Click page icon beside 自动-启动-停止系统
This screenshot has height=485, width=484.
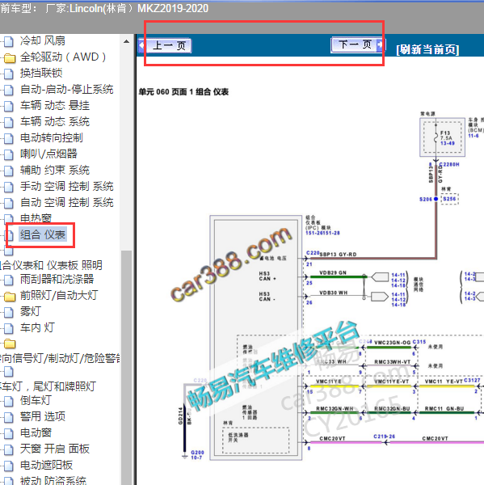click(x=9, y=90)
